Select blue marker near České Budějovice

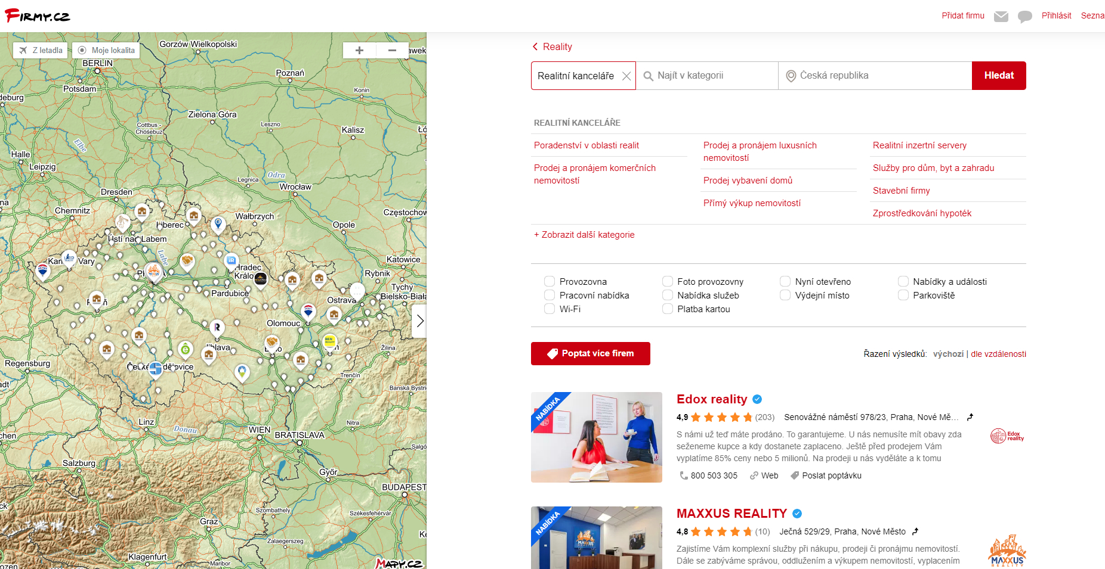(x=156, y=369)
